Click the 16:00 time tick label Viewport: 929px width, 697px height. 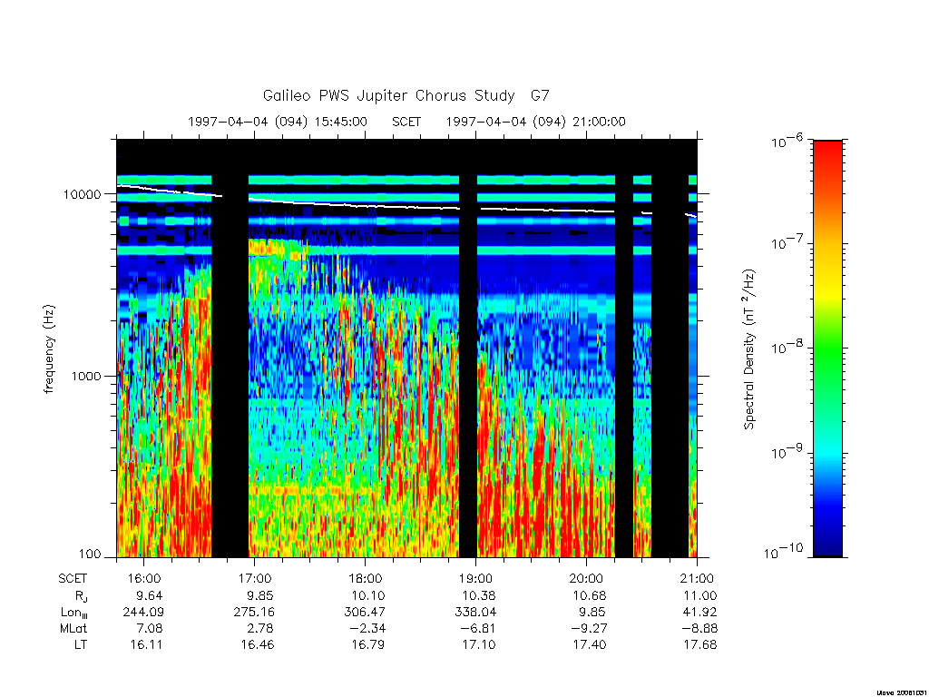coord(144,578)
